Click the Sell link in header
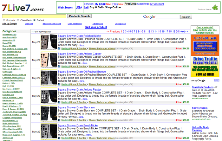 click(86, 7)
